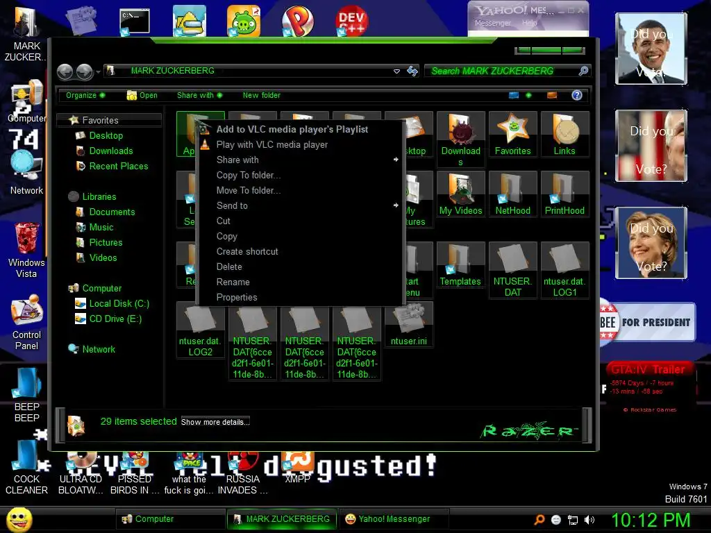Open the Share with toolbar dropdown
The height and width of the screenshot is (533, 711).
coord(199,95)
